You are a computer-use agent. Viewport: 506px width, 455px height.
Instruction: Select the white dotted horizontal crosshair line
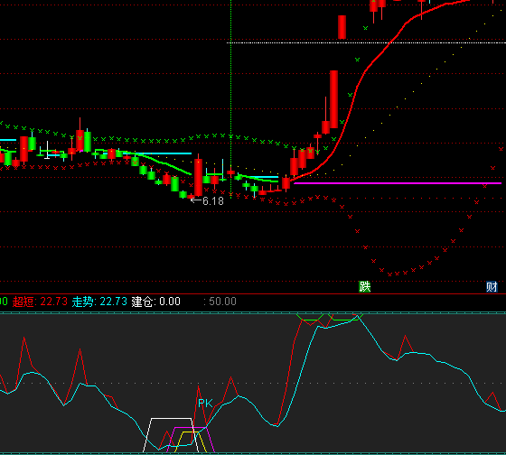pyautogui.click(x=366, y=42)
